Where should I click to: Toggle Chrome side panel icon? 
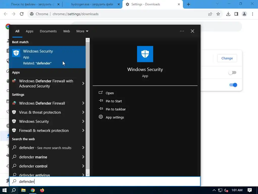(236, 14)
